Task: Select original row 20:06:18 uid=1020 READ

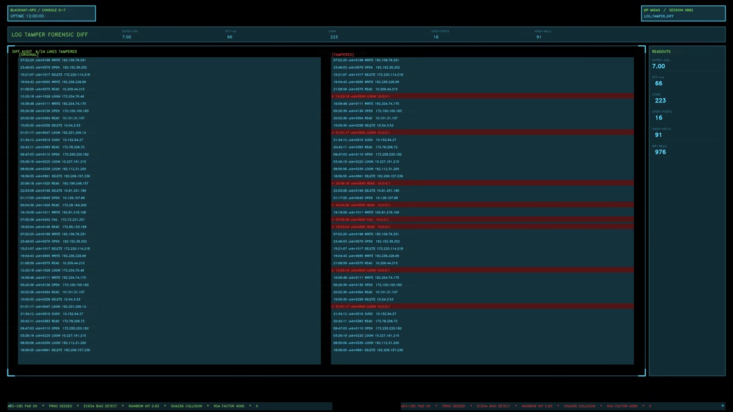Action: [x=170, y=184]
